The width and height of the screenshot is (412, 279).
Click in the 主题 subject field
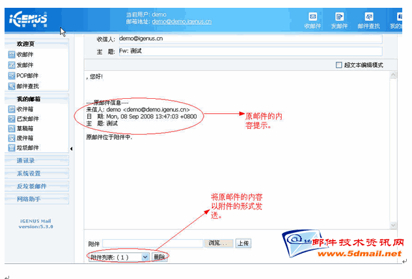pyautogui.click(x=249, y=51)
